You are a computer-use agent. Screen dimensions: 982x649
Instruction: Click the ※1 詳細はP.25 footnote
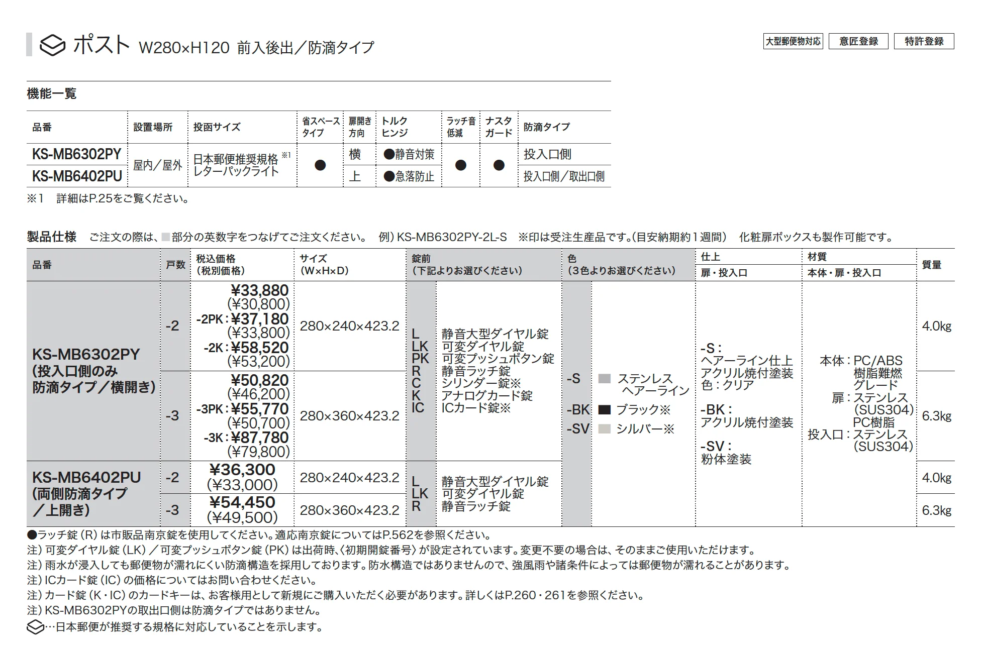pyautogui.click(x=109, y=198)
